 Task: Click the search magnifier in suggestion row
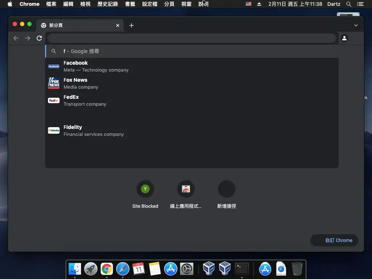pyautogui.click(x=54, y=51)
